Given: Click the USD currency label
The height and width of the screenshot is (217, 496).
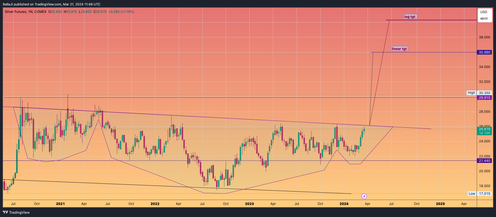Looking at the screenshot, I should (x=484, y=12).
